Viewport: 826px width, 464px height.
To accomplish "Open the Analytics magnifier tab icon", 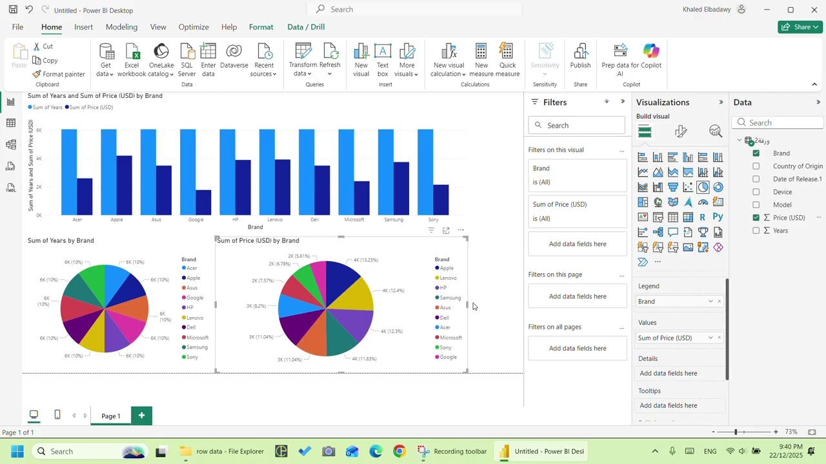I will coord(716,131).
